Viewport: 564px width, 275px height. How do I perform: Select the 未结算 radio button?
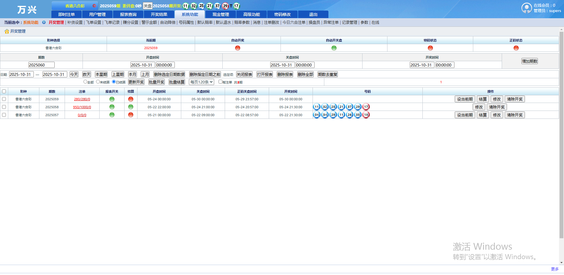point(98,82)
